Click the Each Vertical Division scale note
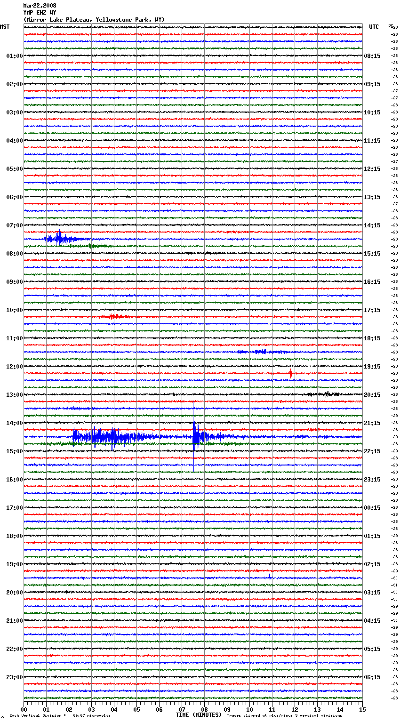 [x=60, y=715]
